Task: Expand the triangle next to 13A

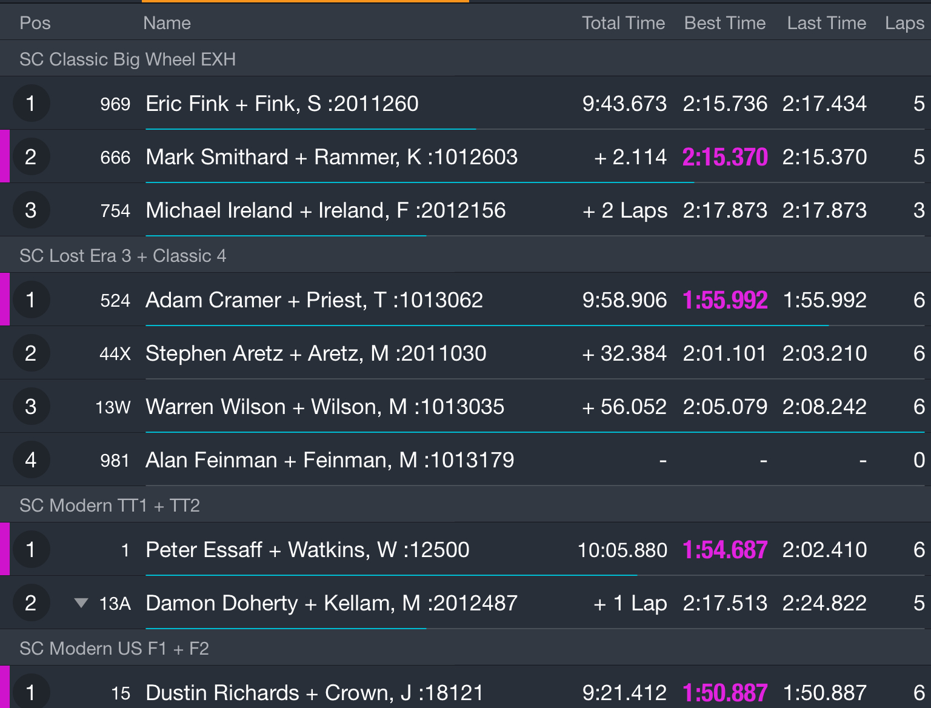Action: coord(81,603)
